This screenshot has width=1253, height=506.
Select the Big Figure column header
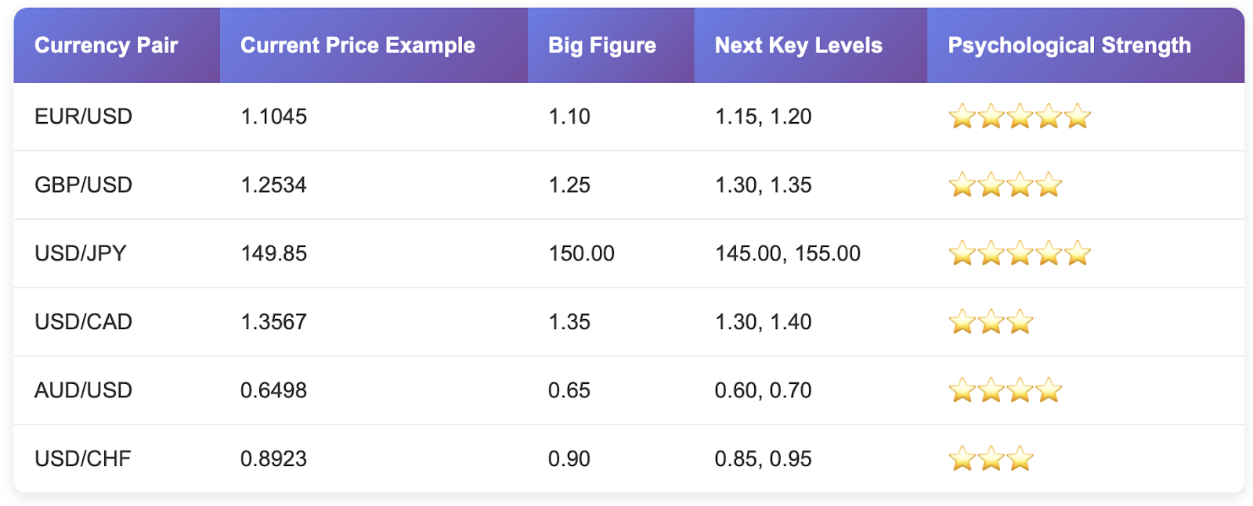point(602,45)
